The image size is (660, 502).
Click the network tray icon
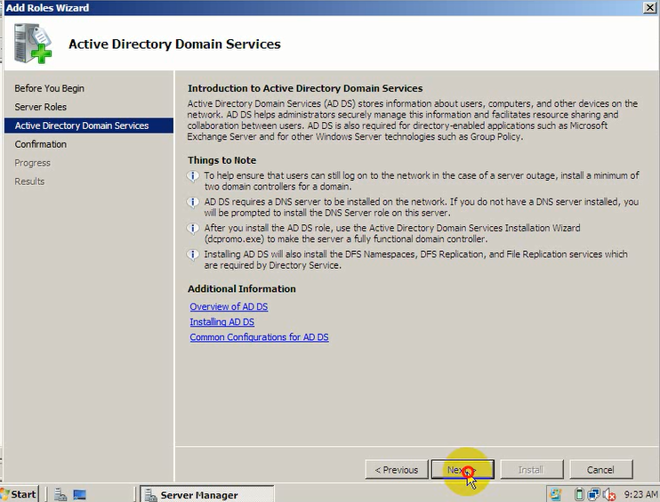pos(594,494)
